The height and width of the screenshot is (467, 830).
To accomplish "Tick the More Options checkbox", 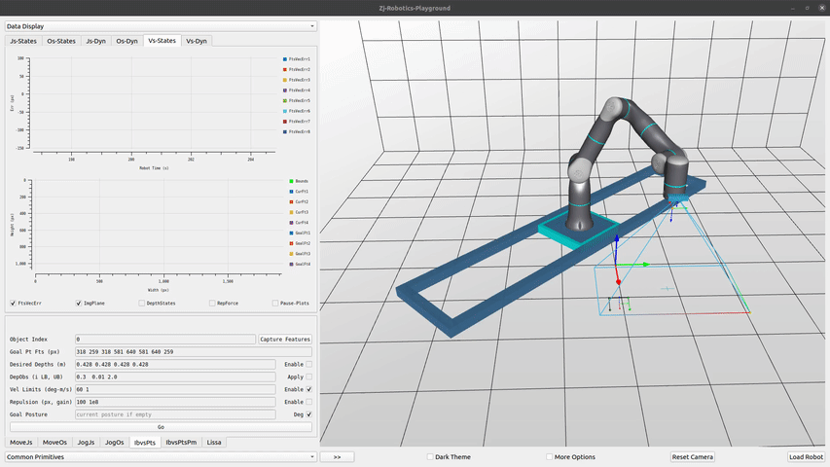I will pyautogui.click(x=550, y=456).
